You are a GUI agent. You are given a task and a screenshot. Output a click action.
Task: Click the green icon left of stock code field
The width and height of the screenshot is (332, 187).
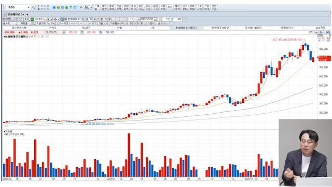[x=33, y=19]
